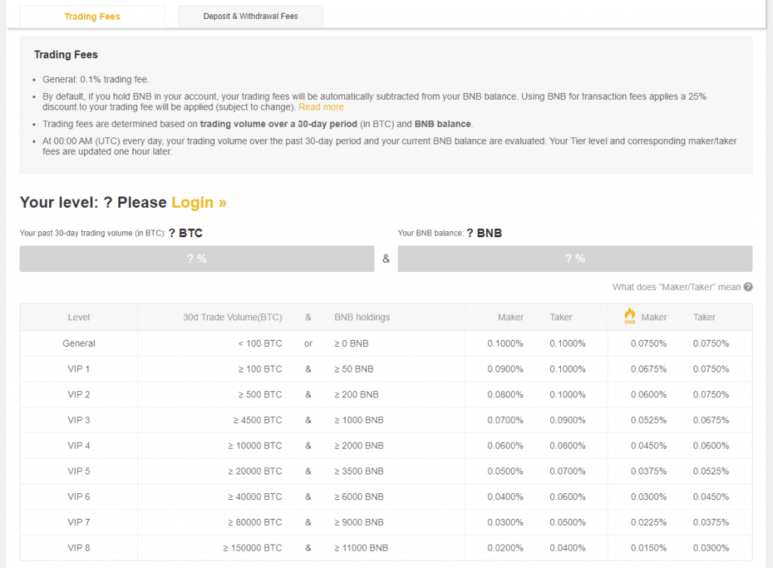Click the 30-day trading volume progress bar

197,258
